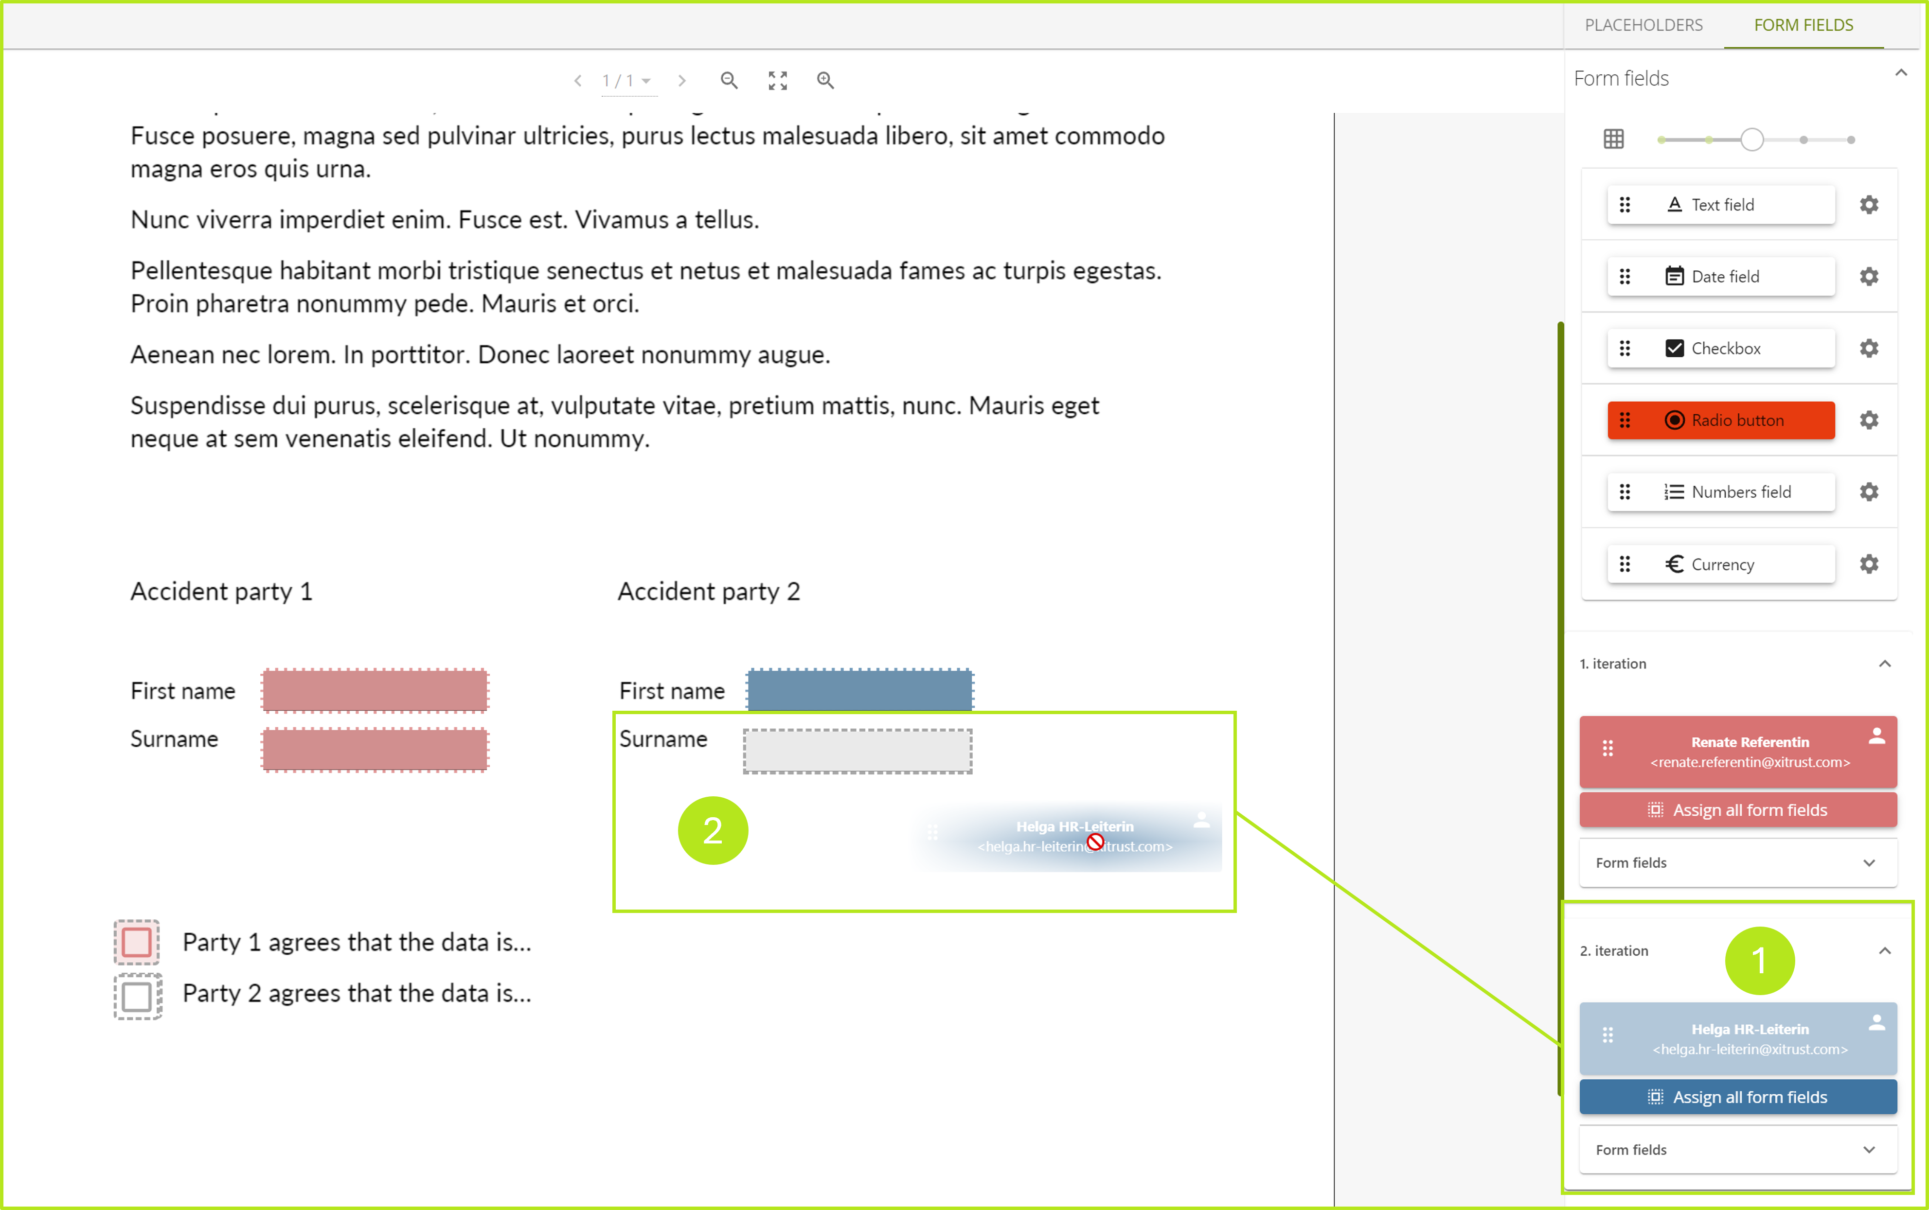This screenshot has height=1210, width=1929.
Task: Click the zoom in magnifier icon
Action: (825, 80)
